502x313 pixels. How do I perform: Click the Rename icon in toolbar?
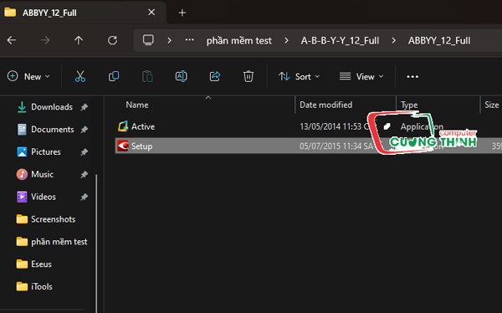pos(181,76)
